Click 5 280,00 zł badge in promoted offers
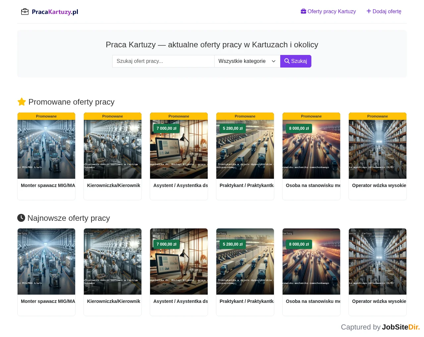This screenshot has height=337, width=424. click(233, 128)
